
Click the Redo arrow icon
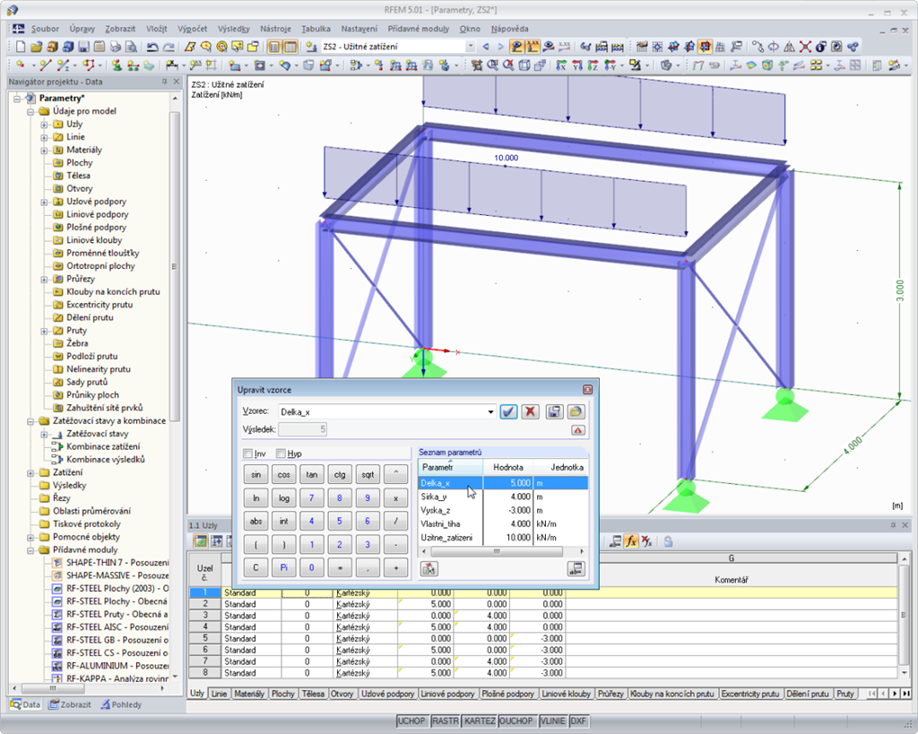[169, 47]
